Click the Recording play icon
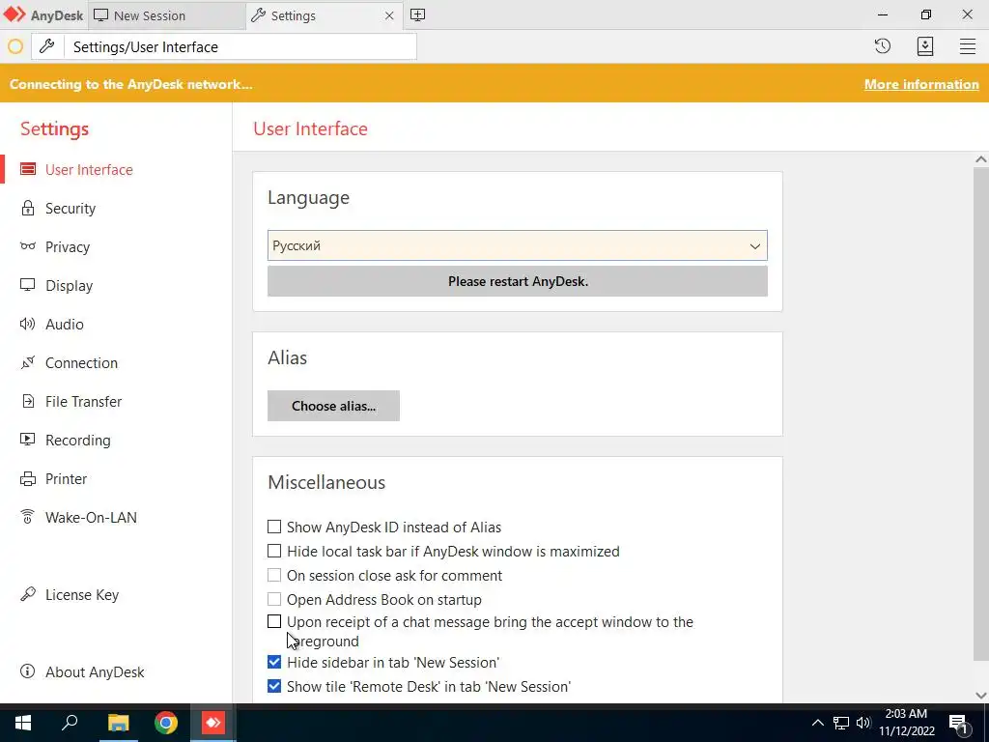This screenshot has width=989, height=742. click(28, 440)
